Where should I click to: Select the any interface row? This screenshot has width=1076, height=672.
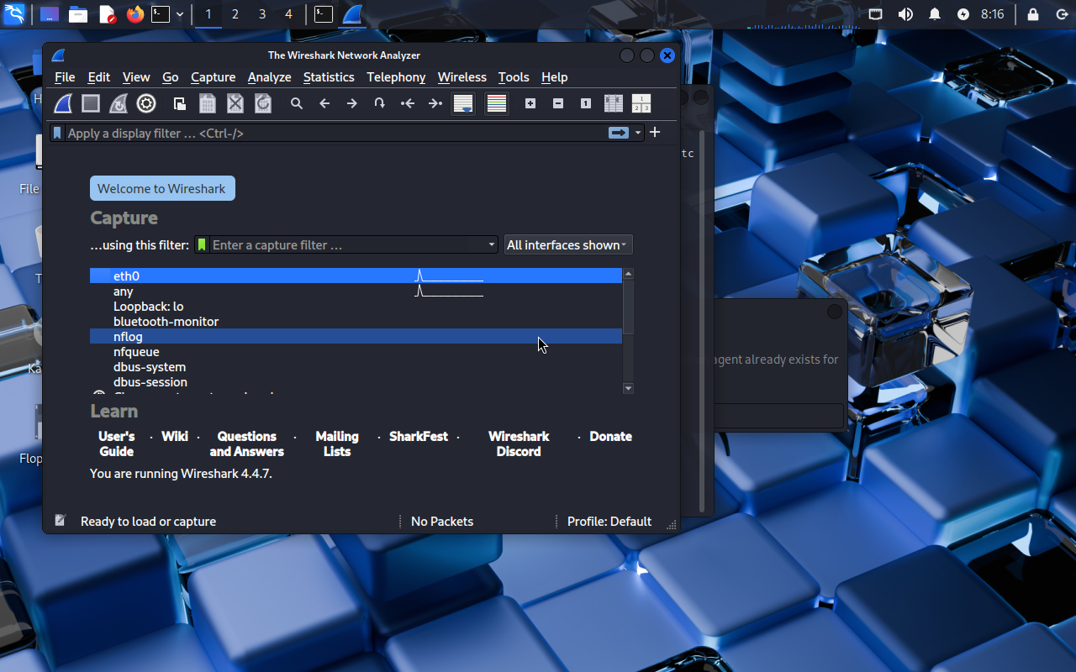coord(356,291)
